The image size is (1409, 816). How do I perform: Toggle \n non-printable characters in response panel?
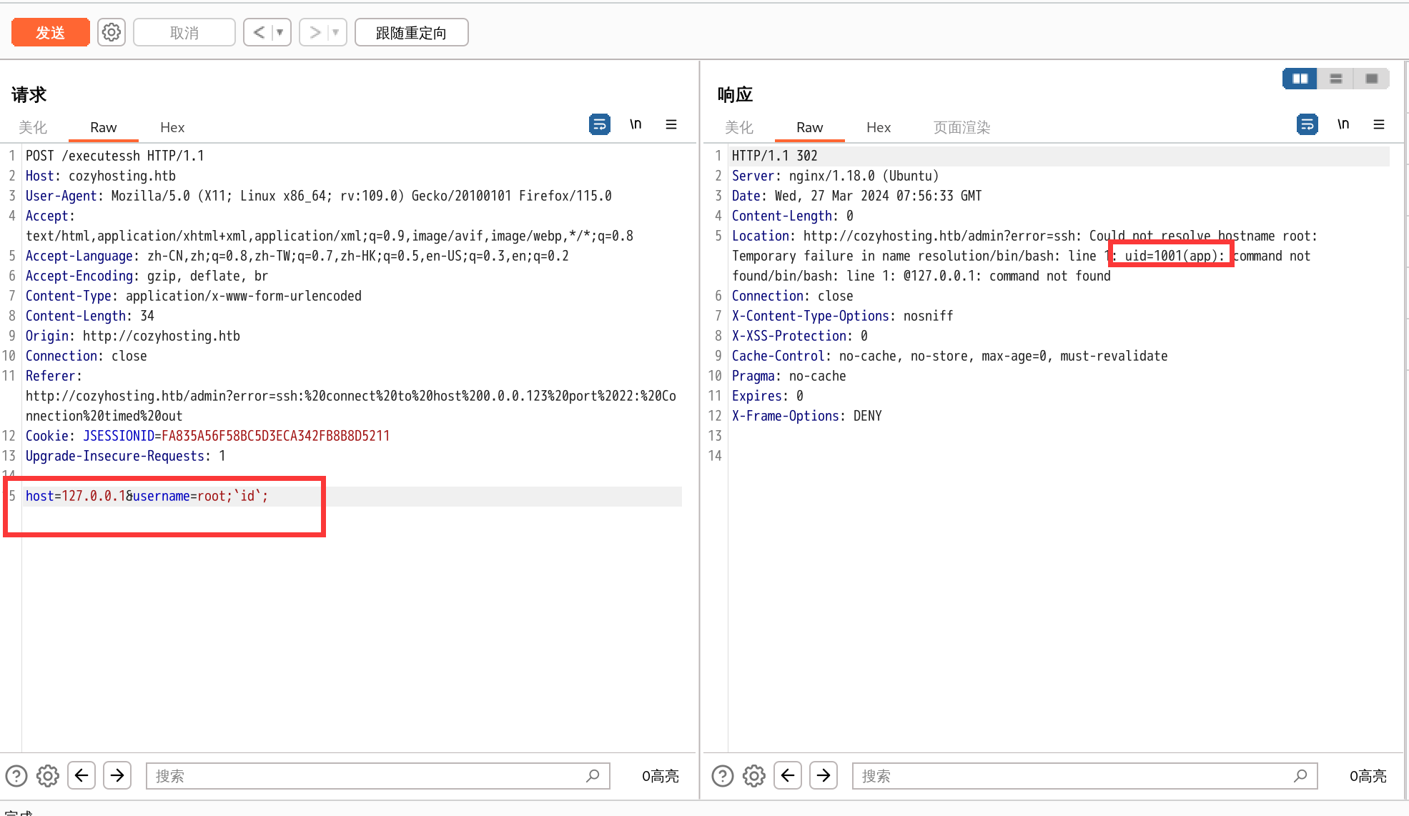[x=1343, y=124]
